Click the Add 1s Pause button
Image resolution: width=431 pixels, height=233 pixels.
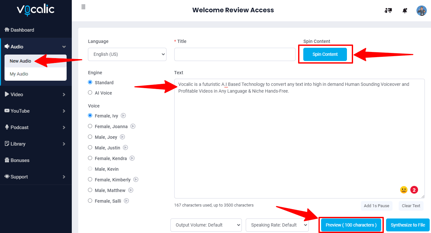(376, 206)
